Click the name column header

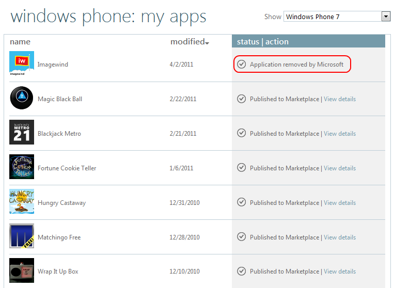20,42
